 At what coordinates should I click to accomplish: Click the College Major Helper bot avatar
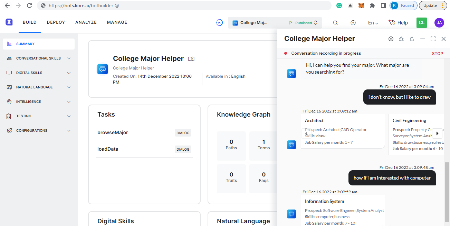(102, 69)
